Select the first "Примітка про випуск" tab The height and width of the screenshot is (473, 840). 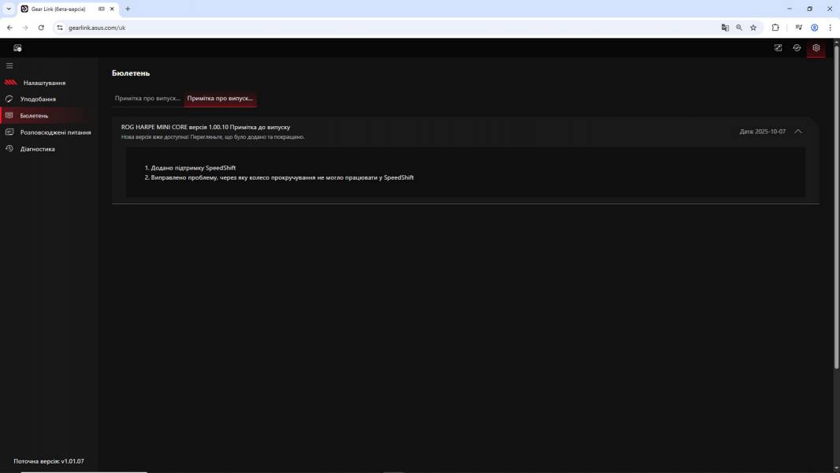(x=147, y=99)
